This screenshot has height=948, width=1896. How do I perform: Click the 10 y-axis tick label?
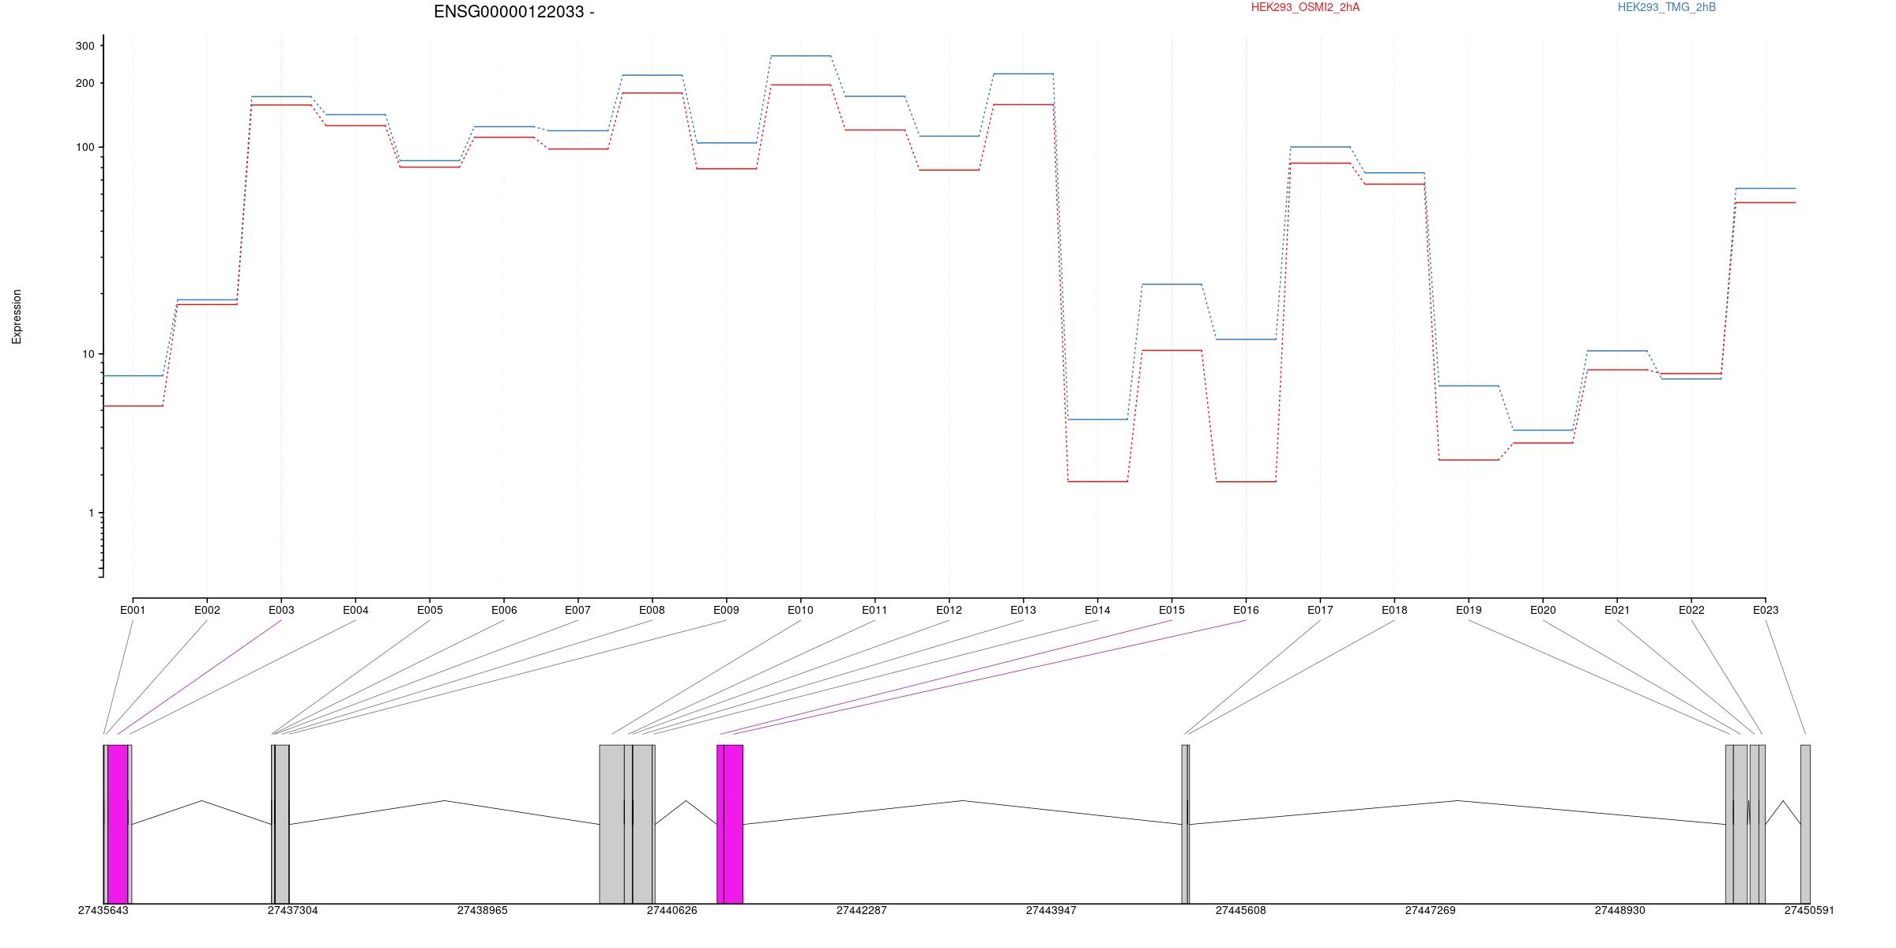pyautogui.click(x=88, y=354)
